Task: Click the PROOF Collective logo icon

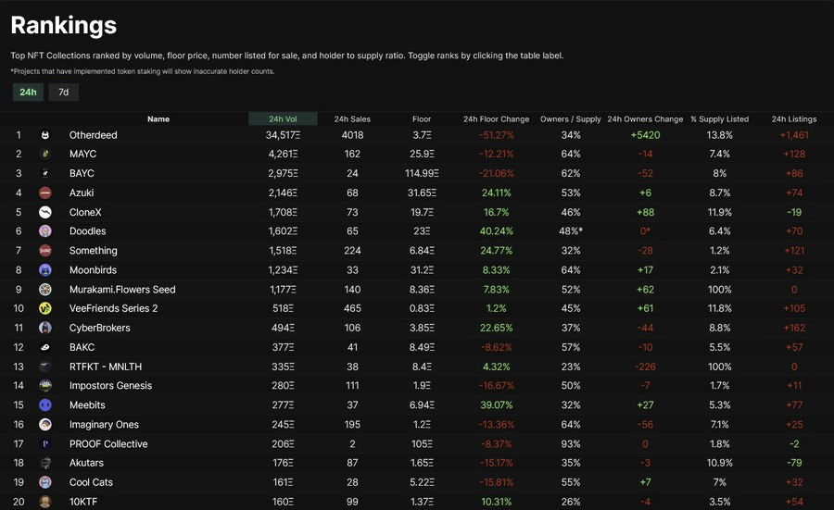Action: (45, 443)
